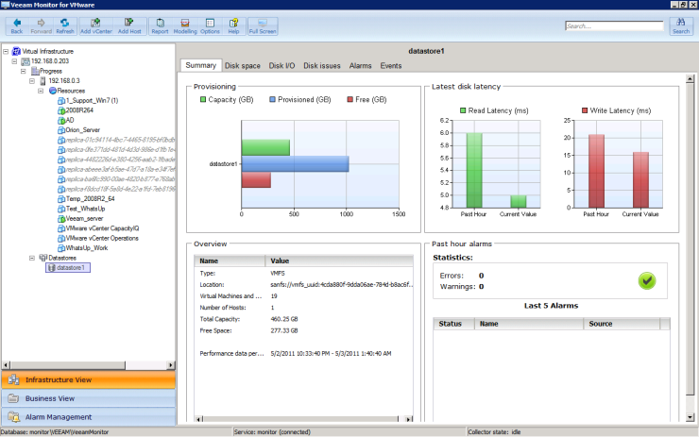The image size is (699, 437).
Task: Sort the overview table by Value header
Action: point(339,261)
